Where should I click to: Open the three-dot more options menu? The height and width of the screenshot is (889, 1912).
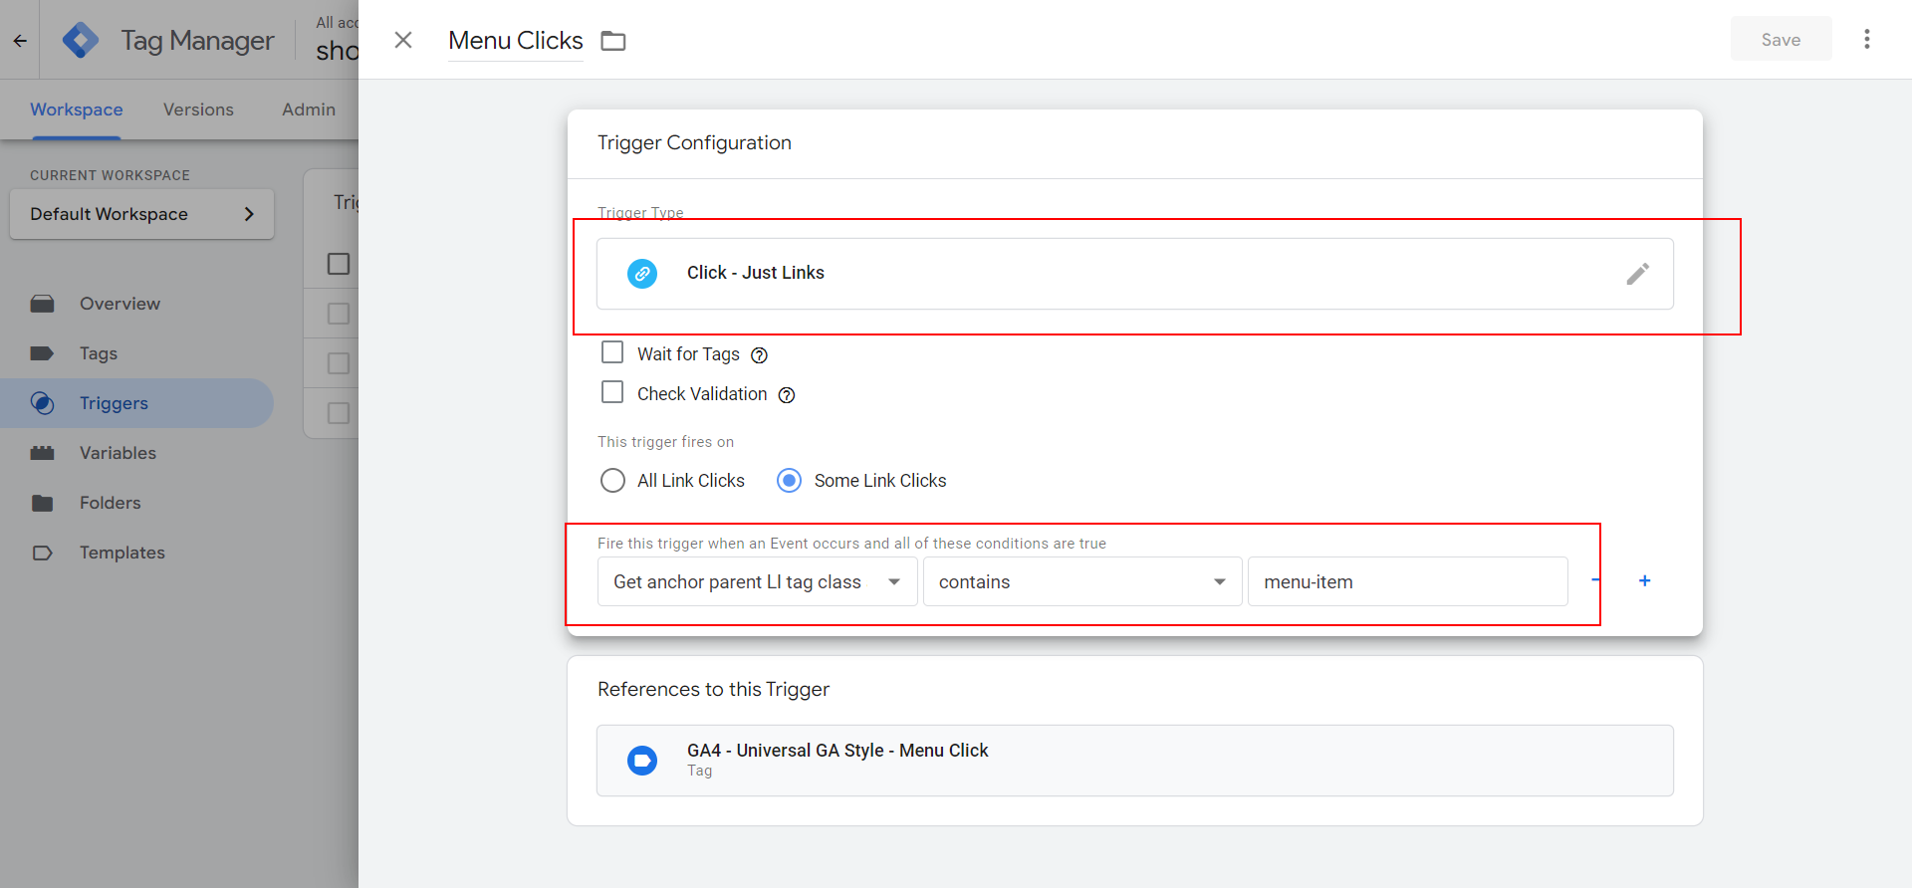coord(1866,40)
